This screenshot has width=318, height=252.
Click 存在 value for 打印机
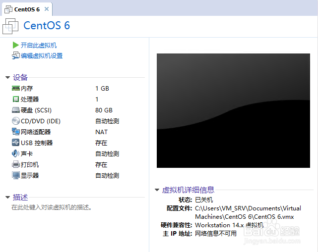click(x=101, y=165)
